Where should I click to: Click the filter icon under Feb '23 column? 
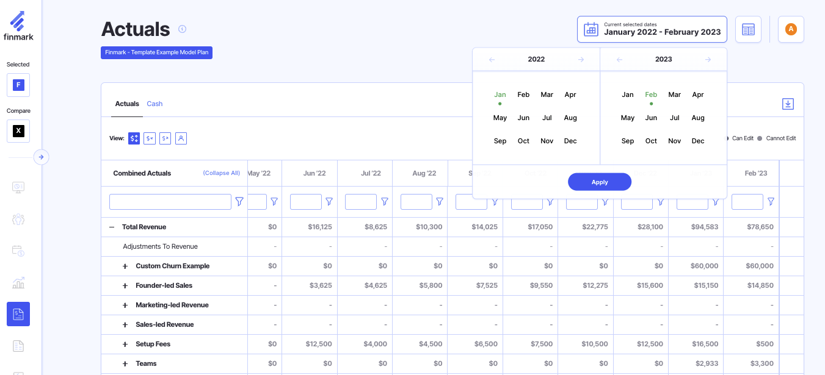(771, 202)
